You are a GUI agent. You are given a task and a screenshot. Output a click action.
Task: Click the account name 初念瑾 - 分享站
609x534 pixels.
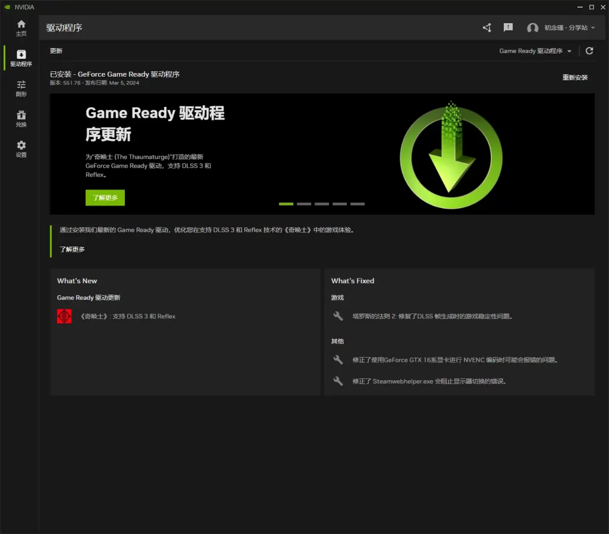tap(566, 27)
